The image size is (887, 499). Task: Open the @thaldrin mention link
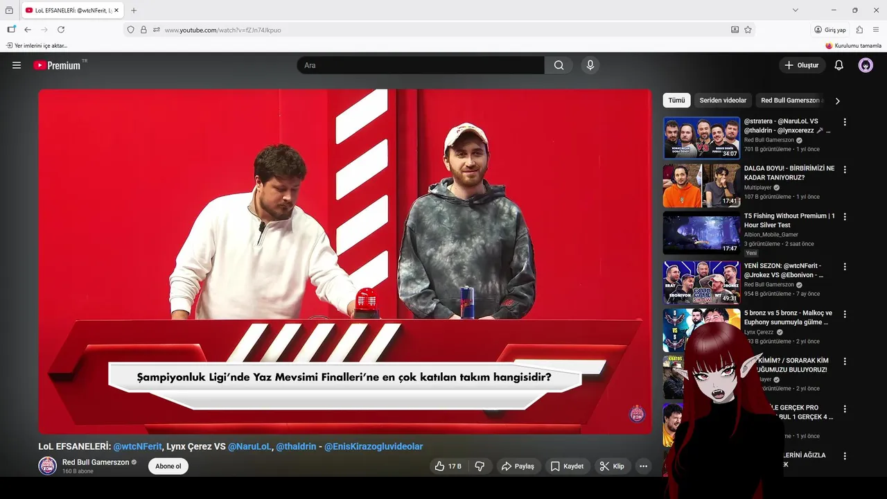coord(296,446)
